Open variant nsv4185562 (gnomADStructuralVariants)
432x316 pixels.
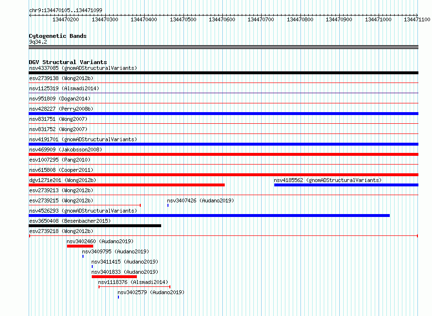click(328, 180)
